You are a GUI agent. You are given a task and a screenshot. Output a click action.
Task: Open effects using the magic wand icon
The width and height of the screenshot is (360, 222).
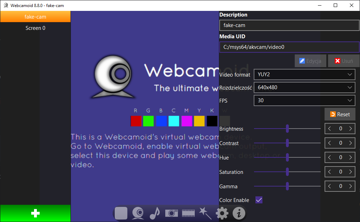pyautogui.click(x=205, y=213)
